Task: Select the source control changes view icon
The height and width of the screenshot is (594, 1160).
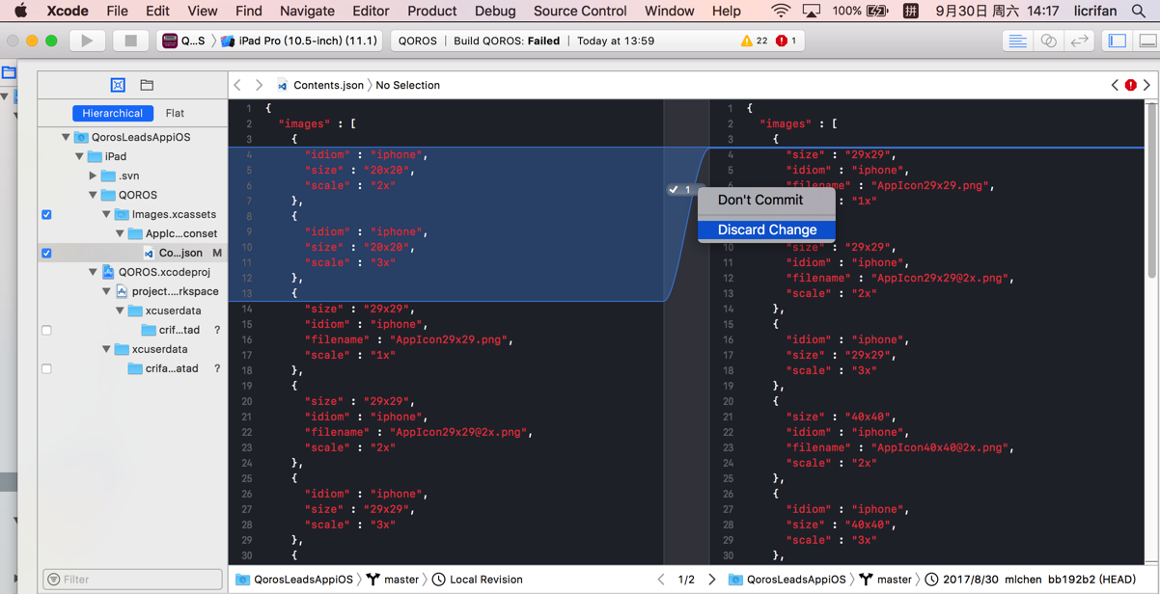Action: [x=118, y=85]
